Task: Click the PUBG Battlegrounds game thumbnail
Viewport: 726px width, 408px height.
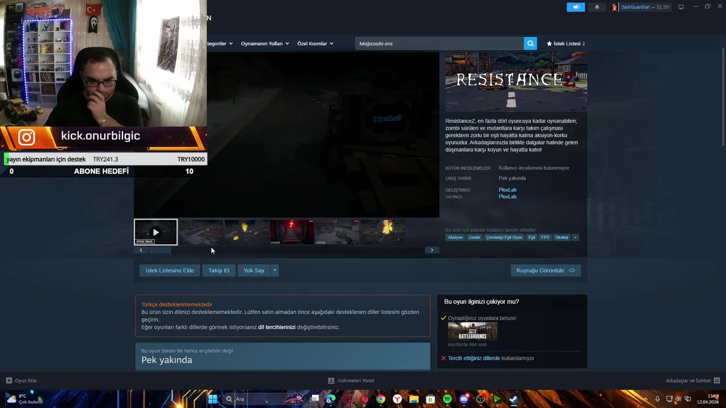Action: coord(472,331)
